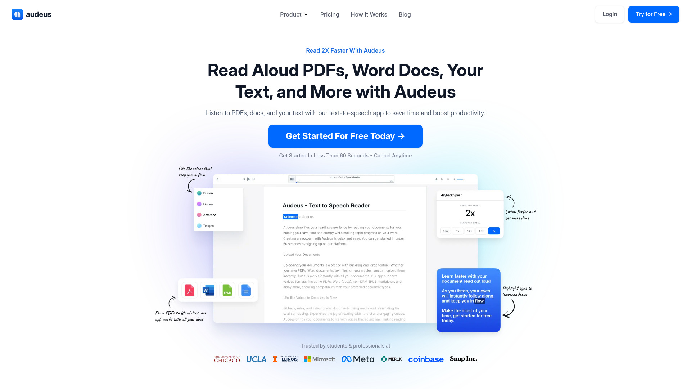Image resolution: width=691 pixels, height=389 pixels.
Task: Toggle the 1x playback speed setting
Action: 457,231
